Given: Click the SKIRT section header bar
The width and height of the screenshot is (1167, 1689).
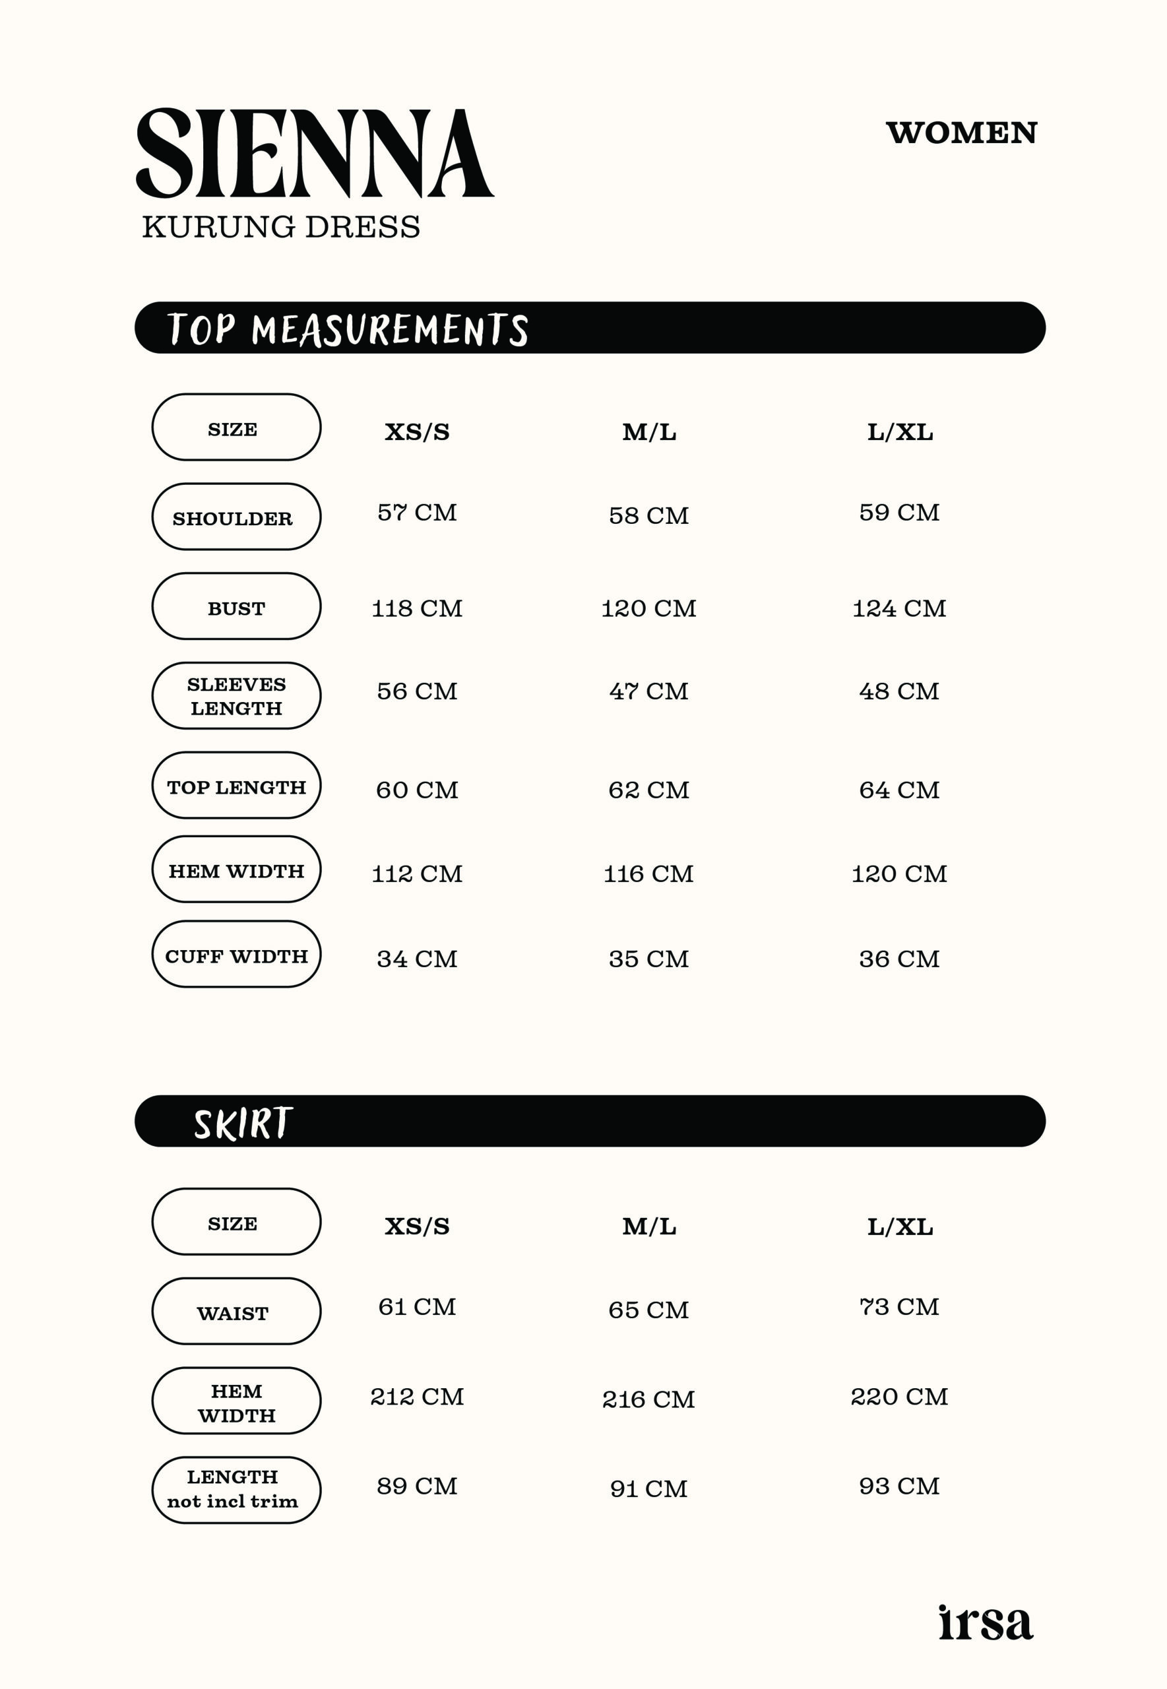Looking at the screenshot, I should click(589, 1122).
